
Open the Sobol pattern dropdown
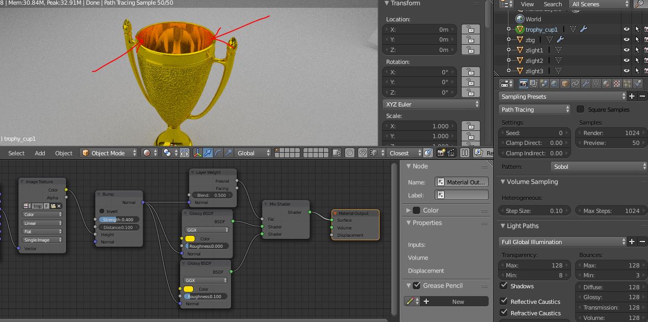click(599, 167)
